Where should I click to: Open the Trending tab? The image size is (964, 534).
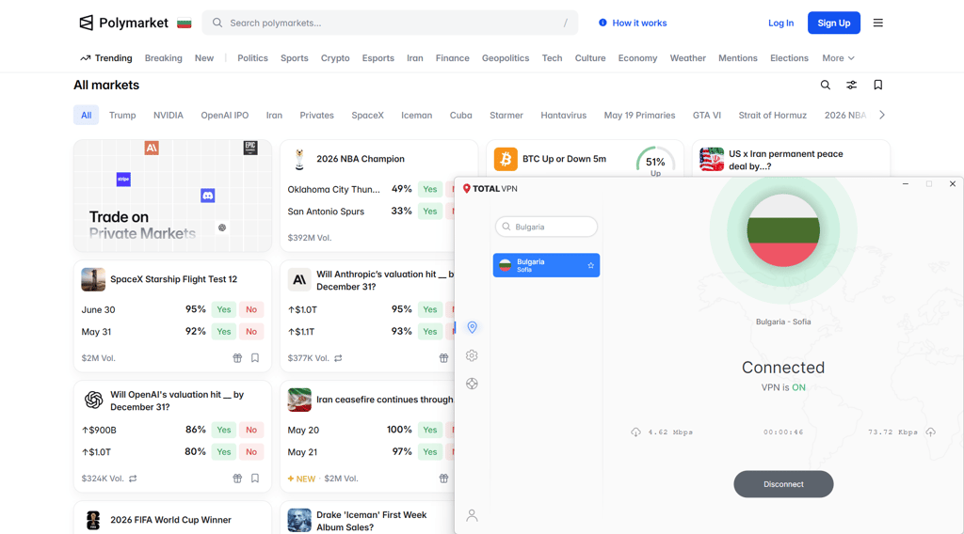(x=105, y=57)
